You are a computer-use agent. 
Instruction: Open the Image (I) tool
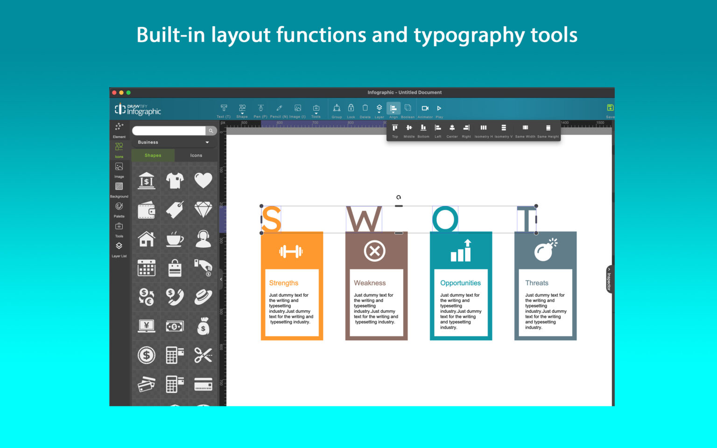click(297, 108)
